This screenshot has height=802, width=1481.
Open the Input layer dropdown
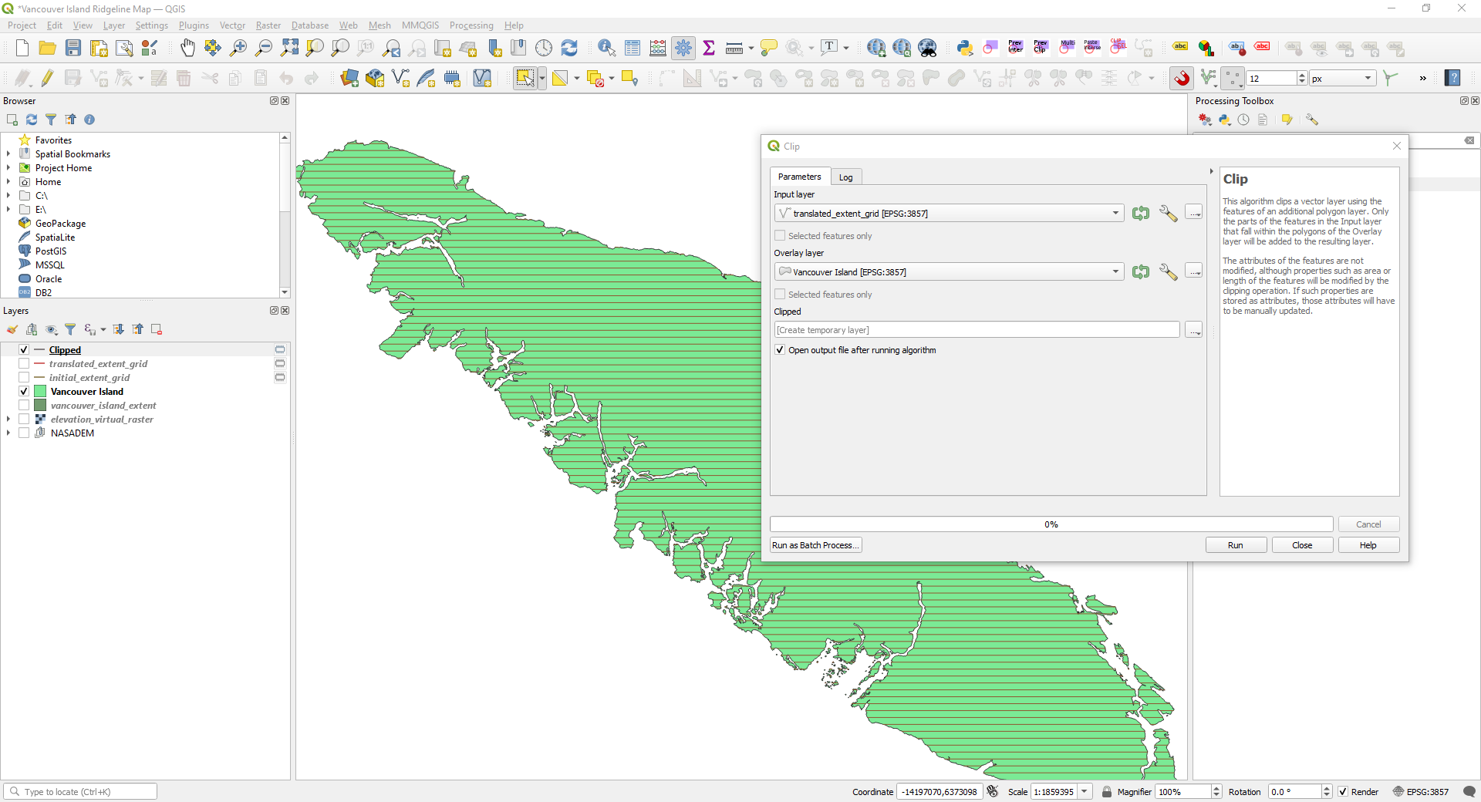pos(1115,214)
